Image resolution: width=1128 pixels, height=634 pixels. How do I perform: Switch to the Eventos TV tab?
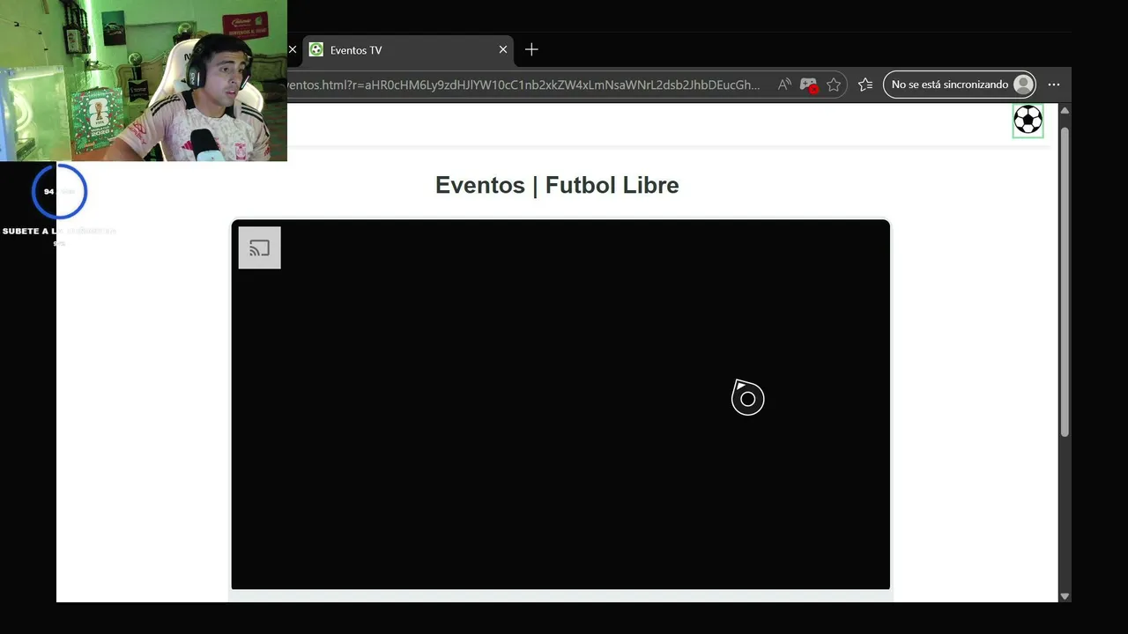tap(408, 49)
